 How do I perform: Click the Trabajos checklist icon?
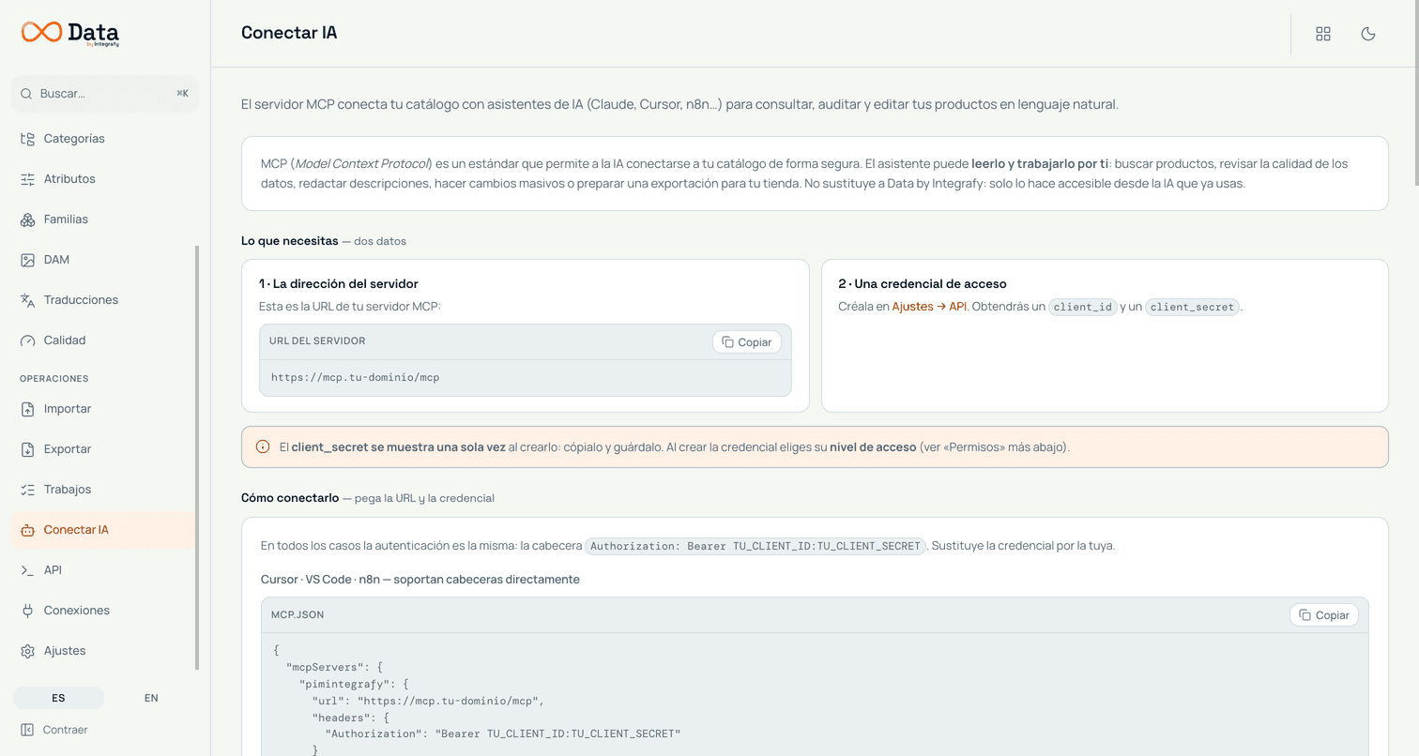pyautogui.click(x=27, y=490)
